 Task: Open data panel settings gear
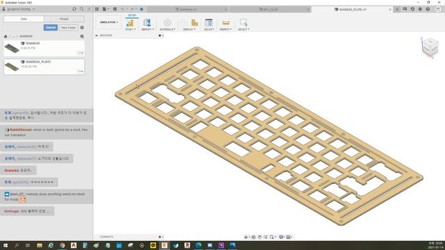(x=82, y=28)
